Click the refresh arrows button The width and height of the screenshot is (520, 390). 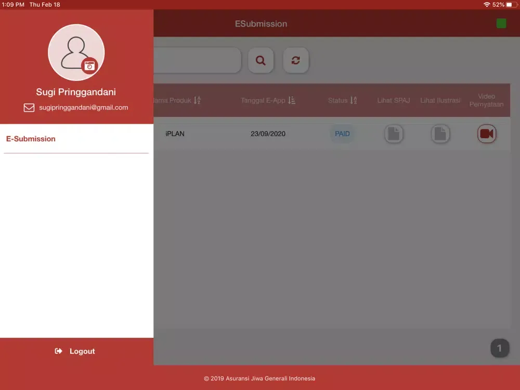tap(296, 60)
